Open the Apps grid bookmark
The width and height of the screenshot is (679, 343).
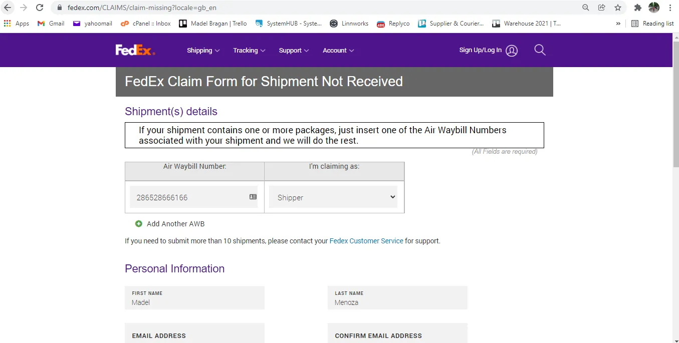tap(17, 24)
